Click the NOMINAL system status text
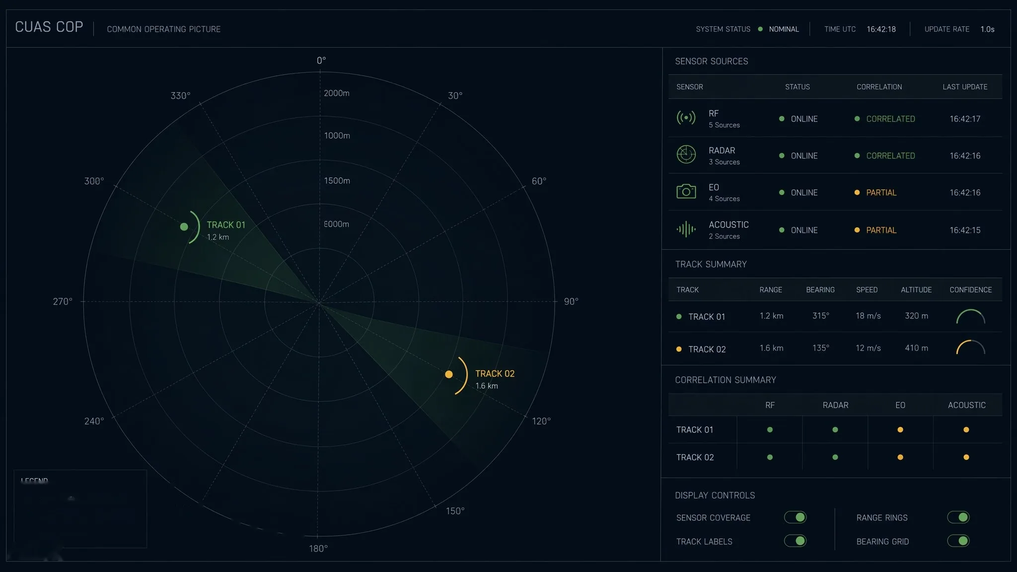 (x=784, y=29)
